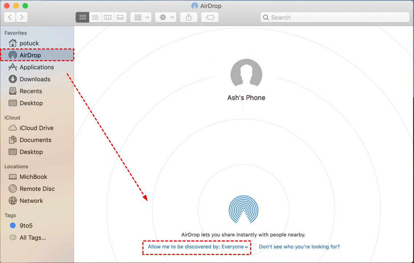The width and height of the screenshot is (414, 263).
Task: Focus the Search field
Action: pos(335,17)
